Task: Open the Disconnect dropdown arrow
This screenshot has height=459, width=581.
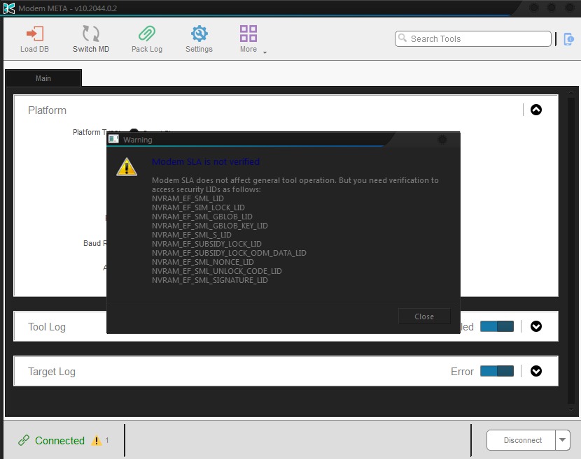Action: [563, 440]
